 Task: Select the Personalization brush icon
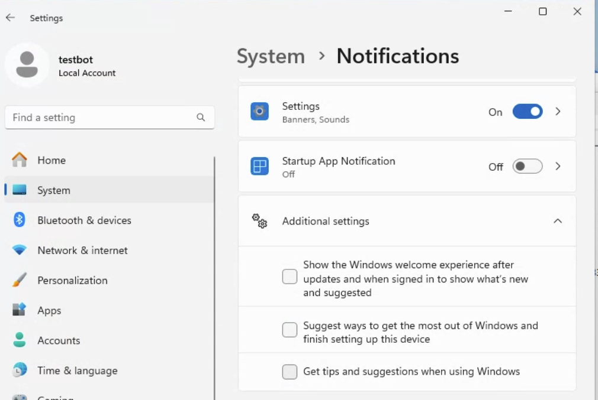pyautogui.click(x=20, y=280)
